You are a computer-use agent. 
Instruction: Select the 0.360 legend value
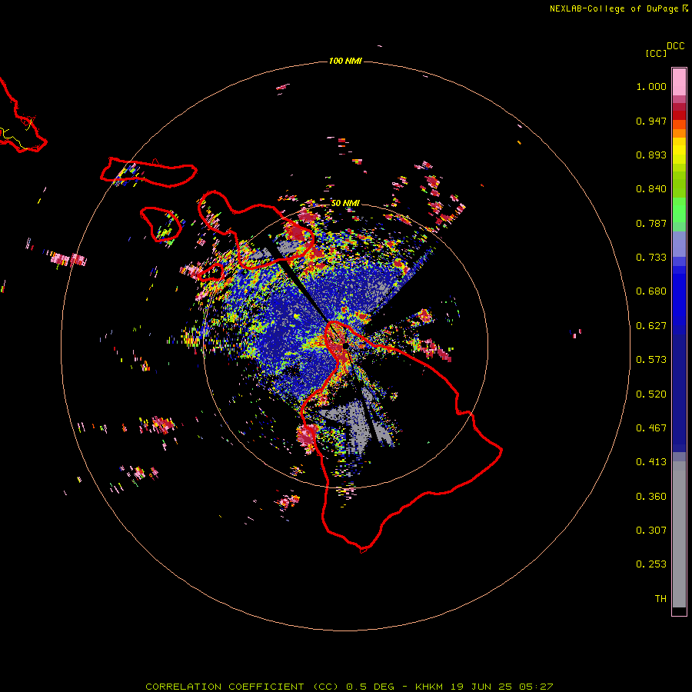(x=651, y=497)
